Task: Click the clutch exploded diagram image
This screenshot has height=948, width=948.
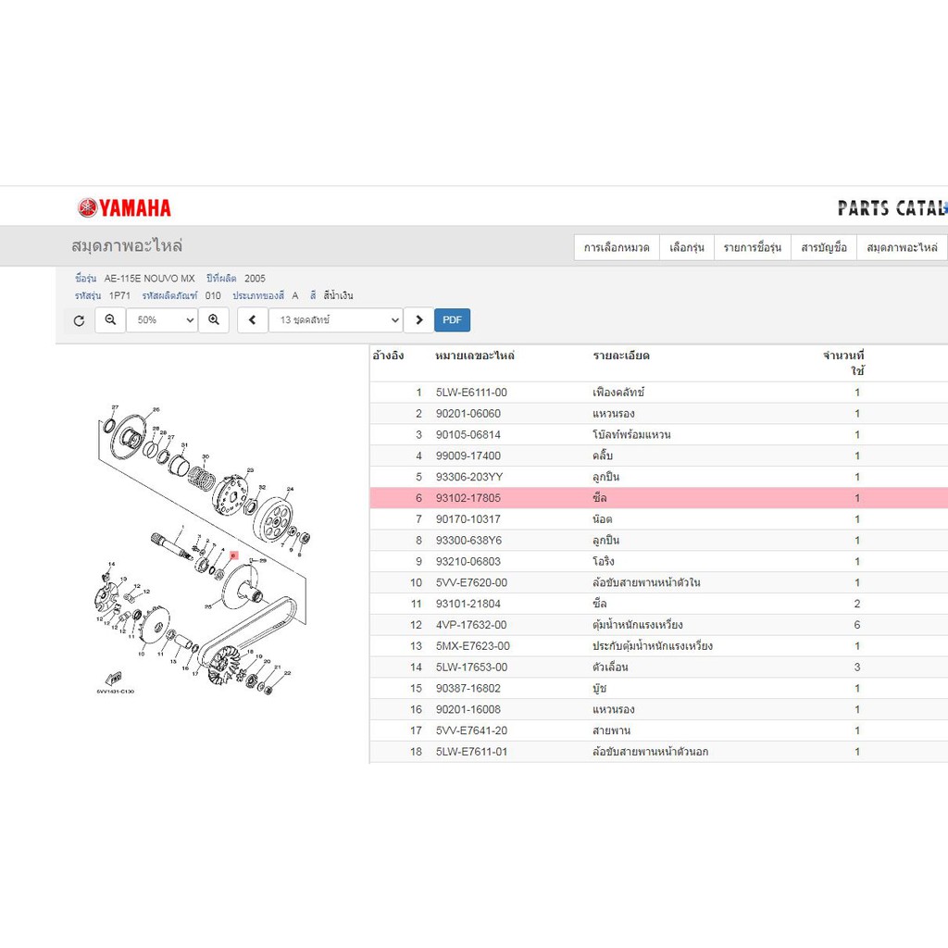Action: click(x=203, y=550)
